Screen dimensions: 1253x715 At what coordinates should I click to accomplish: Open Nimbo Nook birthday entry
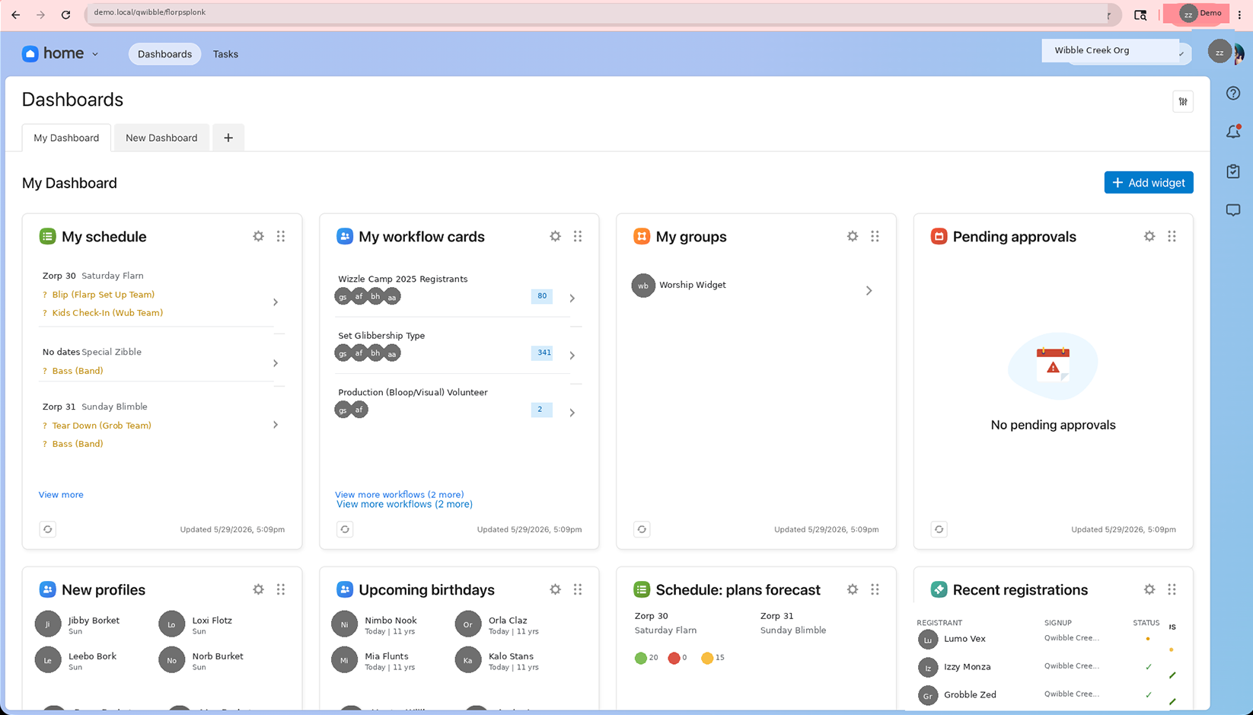tap(375, 624)
